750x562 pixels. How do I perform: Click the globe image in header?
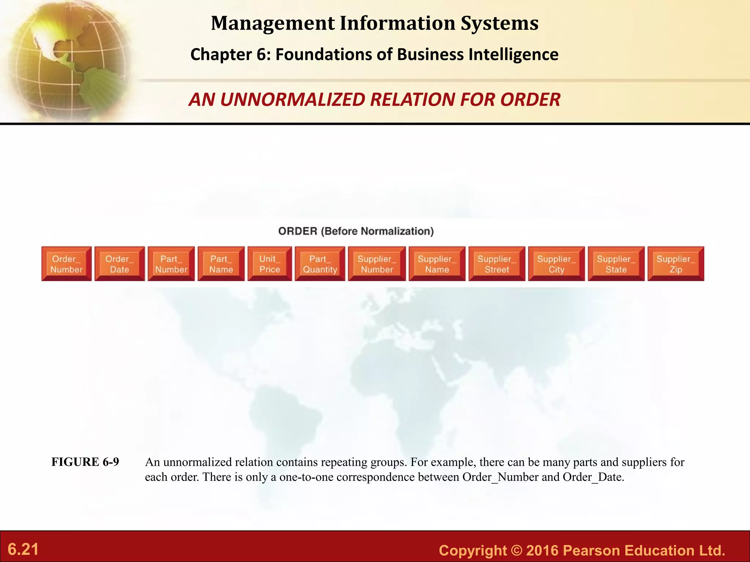[68, 60]
